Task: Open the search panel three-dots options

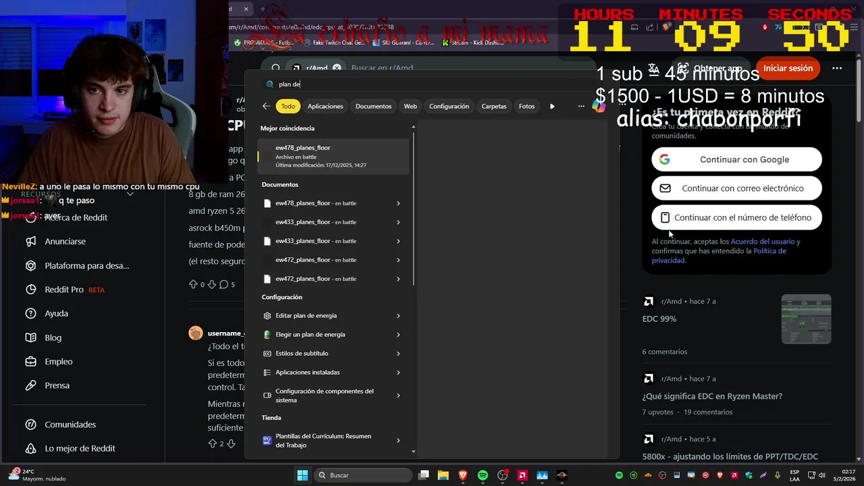Action: coord(581,106)
